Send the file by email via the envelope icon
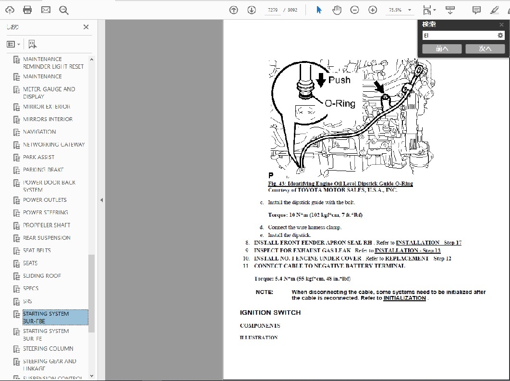This screenshot has width=510, height=381. pyautogui.click(x=46, y=10)
